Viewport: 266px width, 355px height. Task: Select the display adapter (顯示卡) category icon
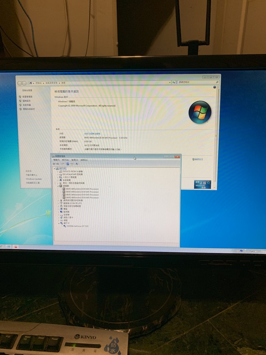pos(62,223)
